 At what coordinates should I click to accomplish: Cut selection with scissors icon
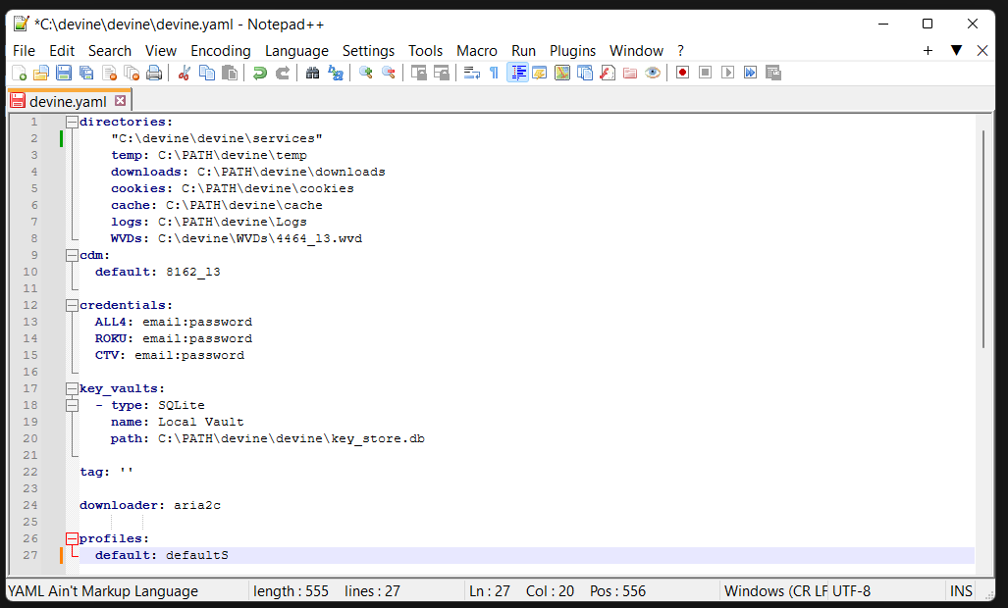pyautogui.click(x=185, y=73)
